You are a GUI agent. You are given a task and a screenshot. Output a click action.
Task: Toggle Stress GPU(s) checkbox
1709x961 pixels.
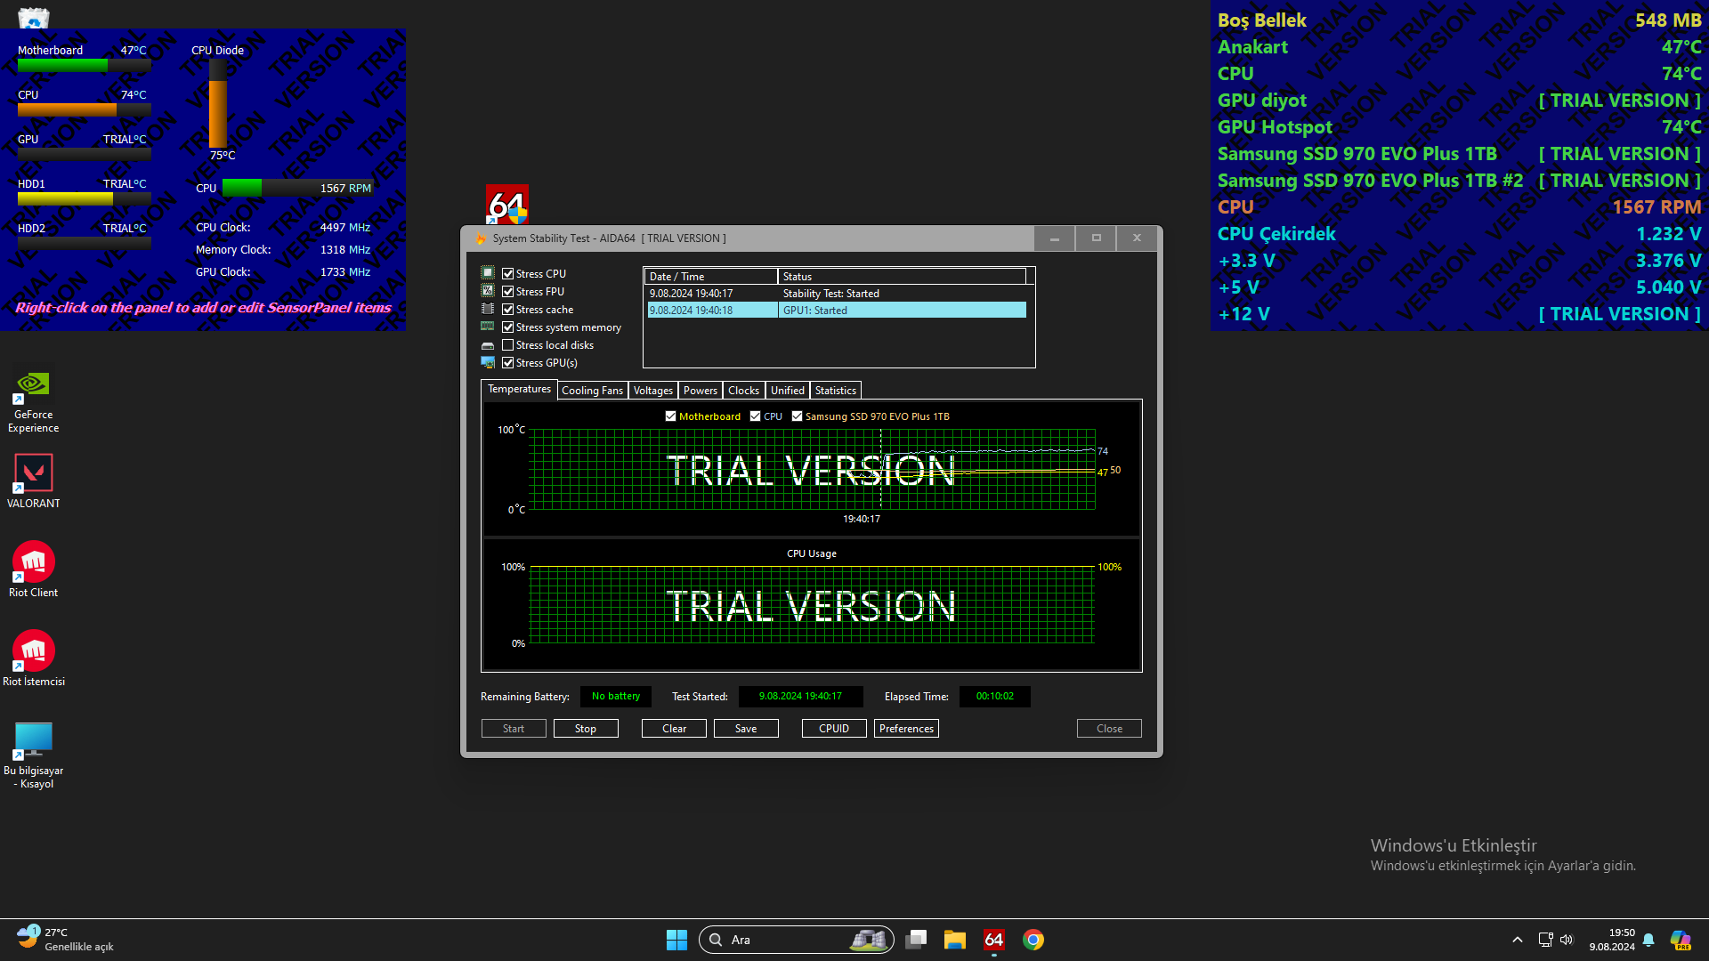(x=508, y=363)
